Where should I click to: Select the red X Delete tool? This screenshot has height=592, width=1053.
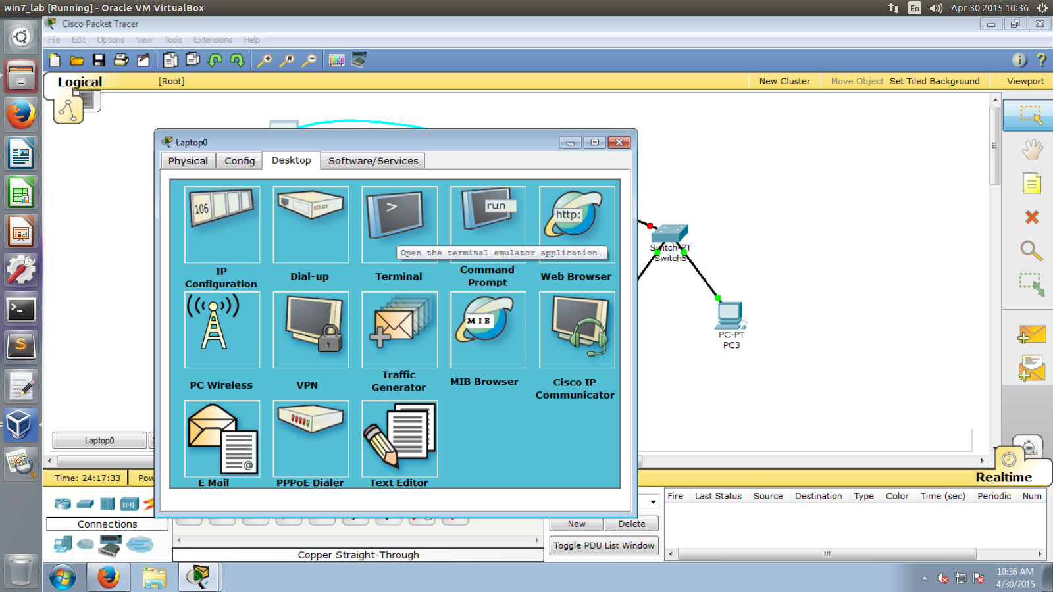(x=1032, y=217)
